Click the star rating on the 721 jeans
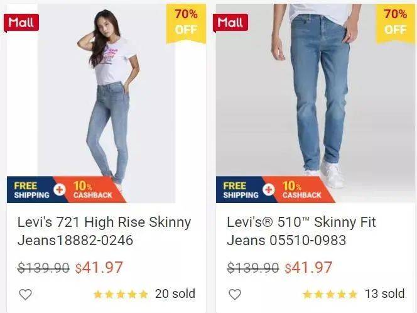The width and height of the screenshot is (417, 313). [121, 294]
